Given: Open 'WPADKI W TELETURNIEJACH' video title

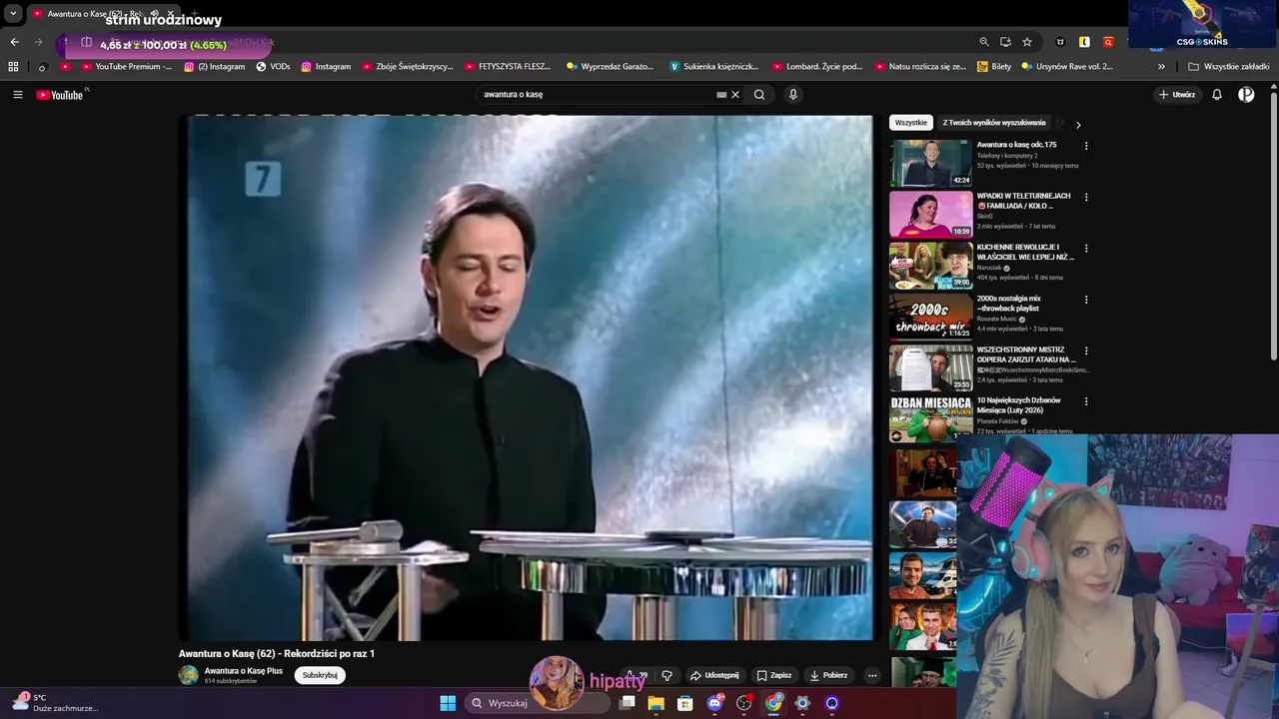Looking at the screenshot, I should pyautogui.click(x=1024, y=201).
